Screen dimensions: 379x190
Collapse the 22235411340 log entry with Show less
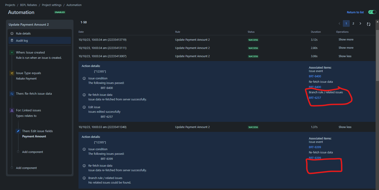coord(345,127)
